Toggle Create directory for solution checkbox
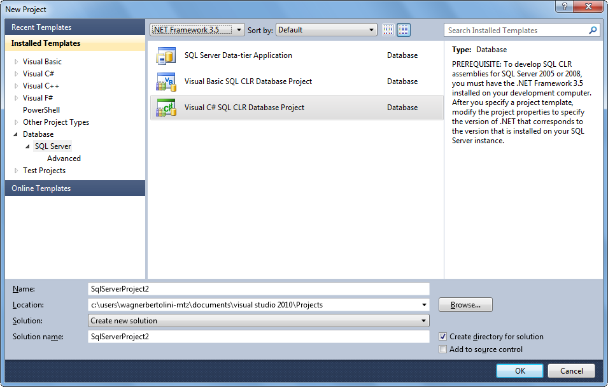 tap(443, 337)
